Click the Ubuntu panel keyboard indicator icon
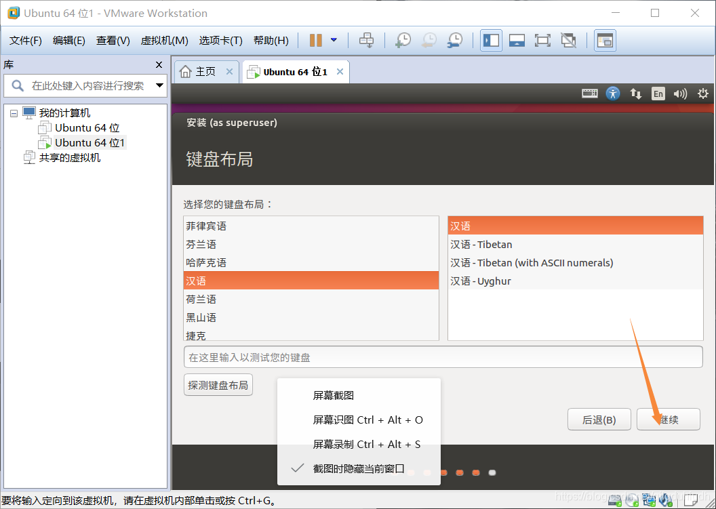The width and height of the screenshot is (716, 509). [x=589, y=94]
